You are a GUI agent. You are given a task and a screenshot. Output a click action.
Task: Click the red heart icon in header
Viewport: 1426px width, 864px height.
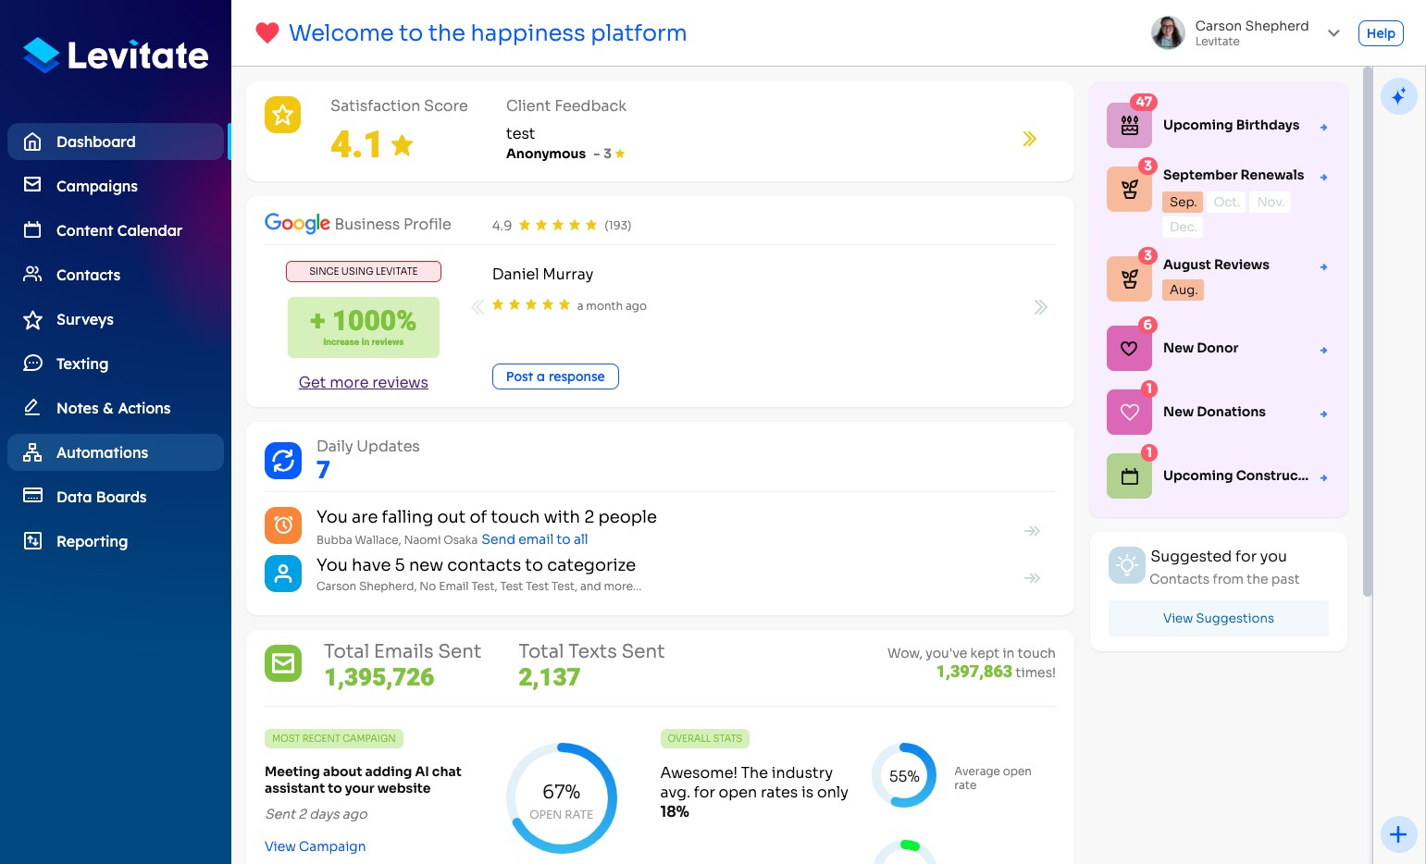[x=267, y=33]
